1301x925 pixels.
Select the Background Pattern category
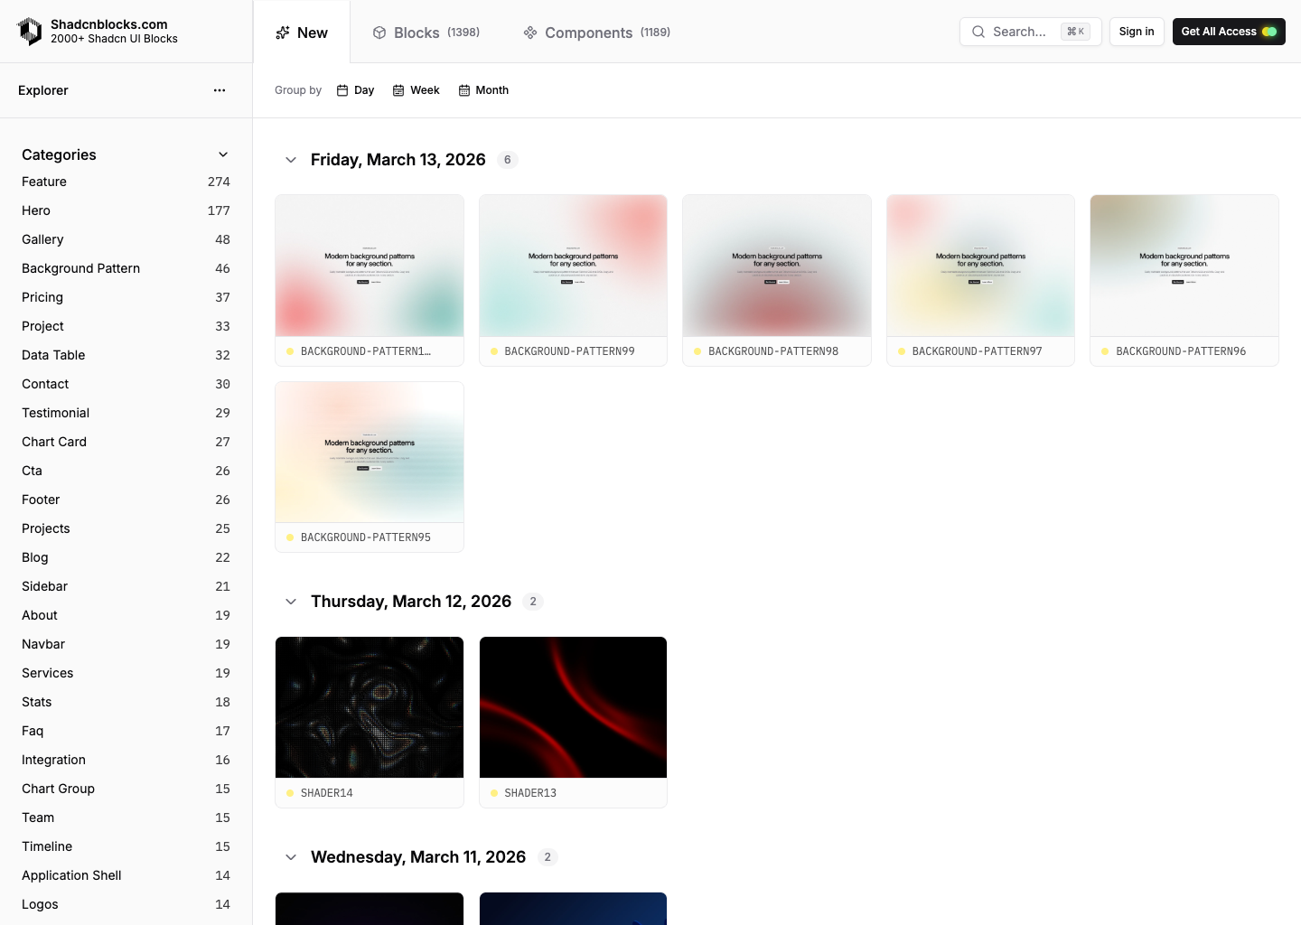pyautogui.click(x=80, y=268)
